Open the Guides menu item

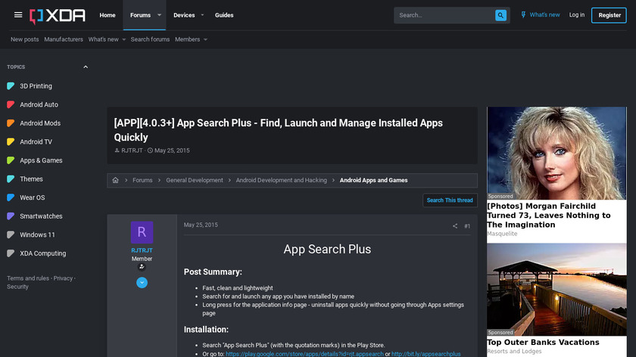(x=224, y=15)
